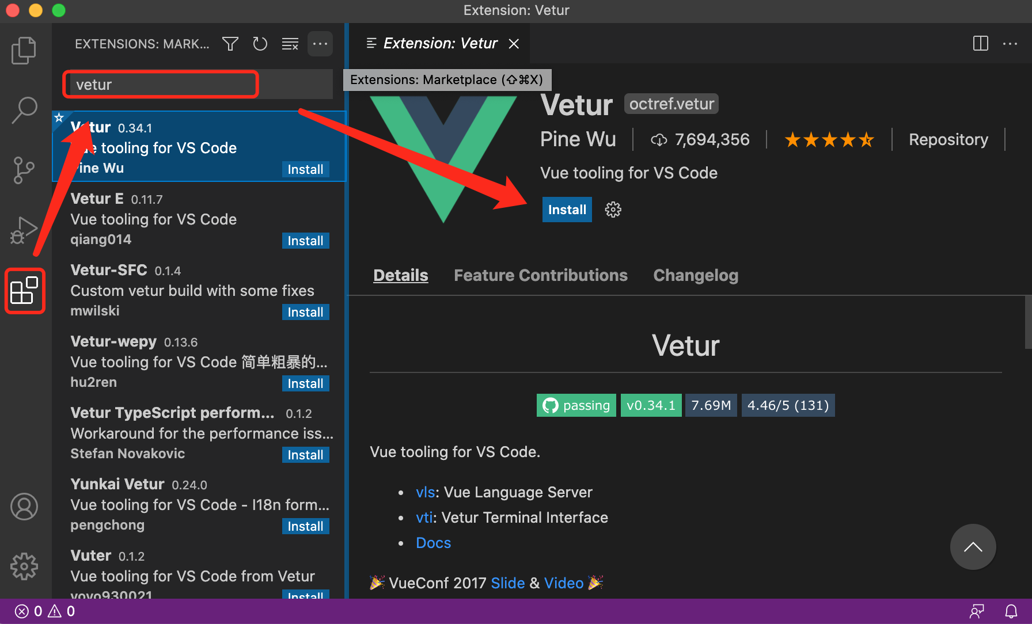1032x624 pixels.
Task: Click the feedback icon in status bar
Action: click(x=977, y=611)
